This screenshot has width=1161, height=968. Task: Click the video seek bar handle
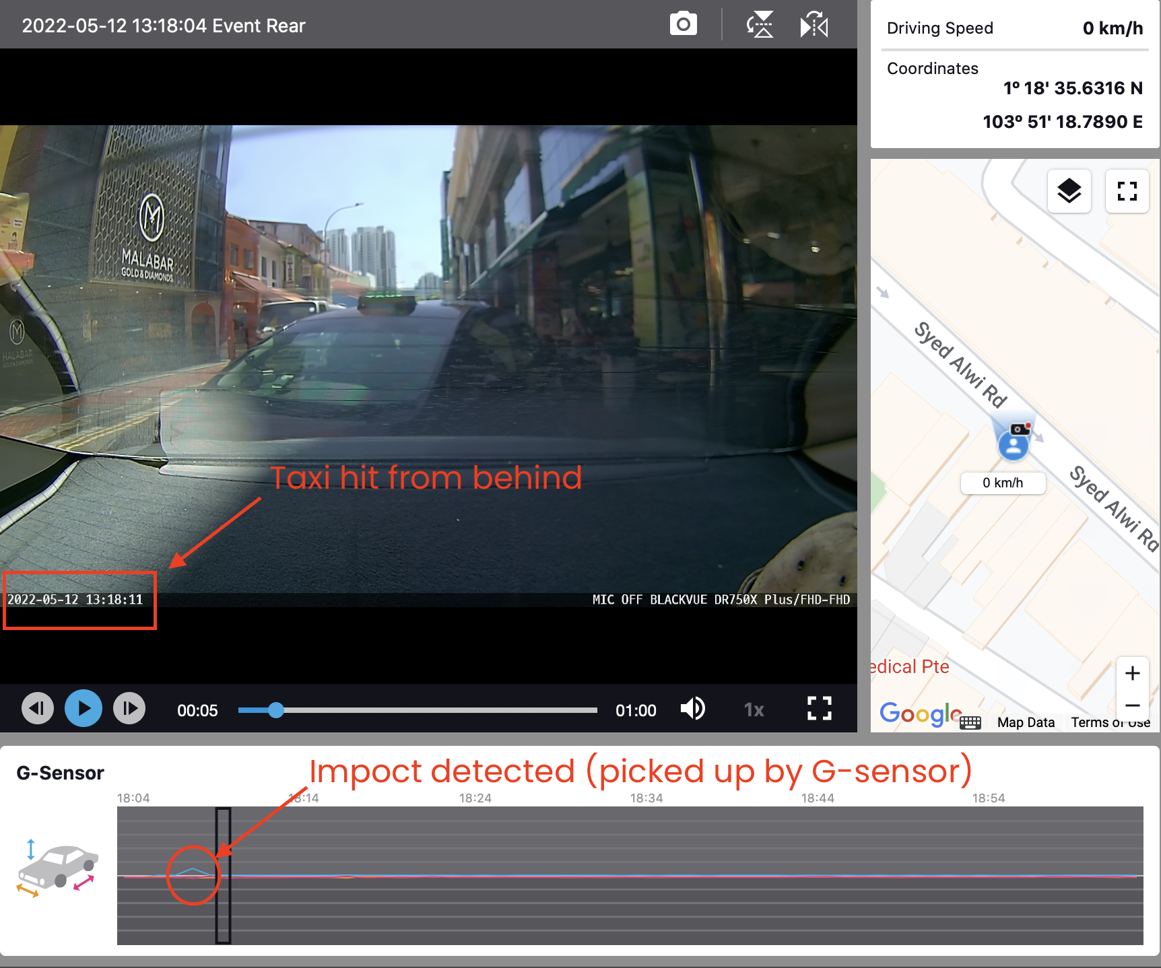[x=275, y=710]
